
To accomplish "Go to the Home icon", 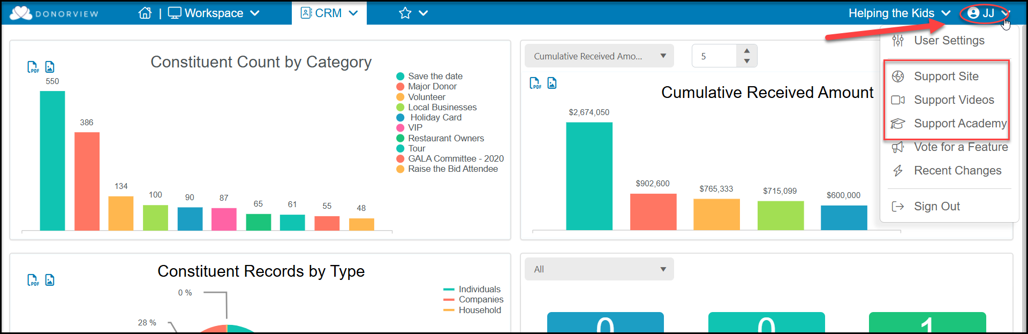I will [145, 13].
